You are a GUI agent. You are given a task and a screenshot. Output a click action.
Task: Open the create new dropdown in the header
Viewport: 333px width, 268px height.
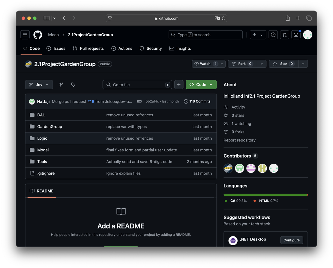coord(258,34)
